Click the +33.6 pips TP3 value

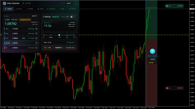tap(31, 29)
